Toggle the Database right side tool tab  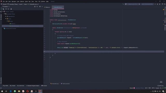pos(165,28)
